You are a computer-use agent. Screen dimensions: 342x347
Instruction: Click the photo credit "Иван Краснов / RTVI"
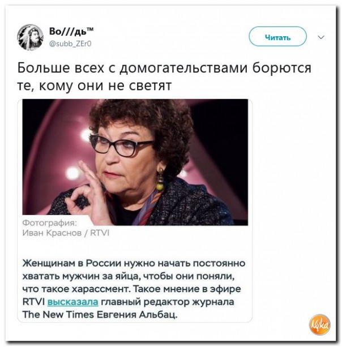(x=66, y=233)
